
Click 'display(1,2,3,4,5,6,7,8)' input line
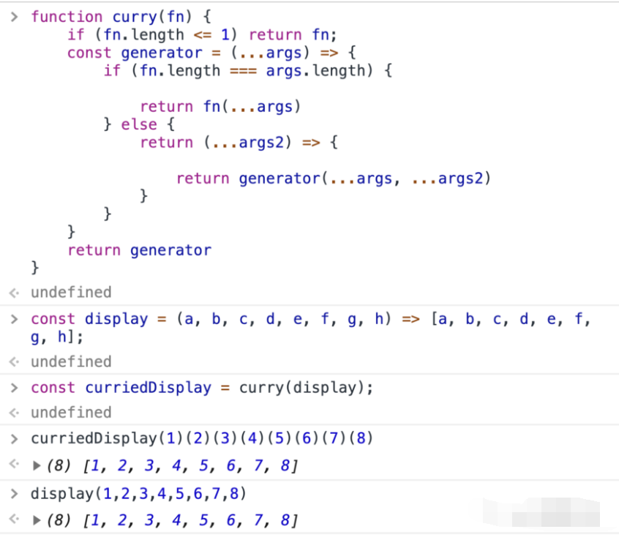(x=138, y=494)
